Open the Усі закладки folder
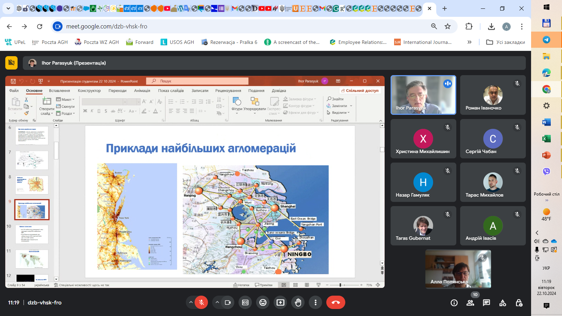The height and width of the screenshot is (316, 562). 505,42
